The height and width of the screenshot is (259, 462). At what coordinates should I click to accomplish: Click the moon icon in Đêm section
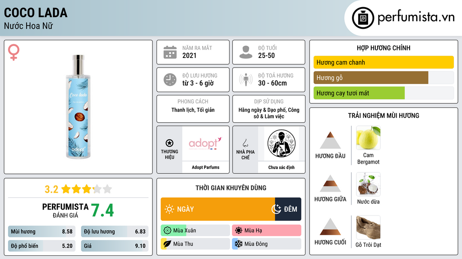pos(276,209)
